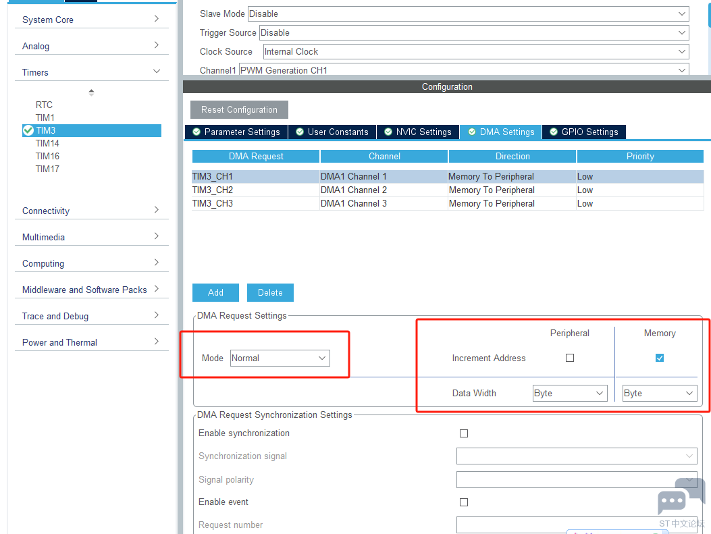The height and width of the screenshot is (534, 711).
Task: Open the Slave Mode dropdown
Action: [x=469, y=14]
